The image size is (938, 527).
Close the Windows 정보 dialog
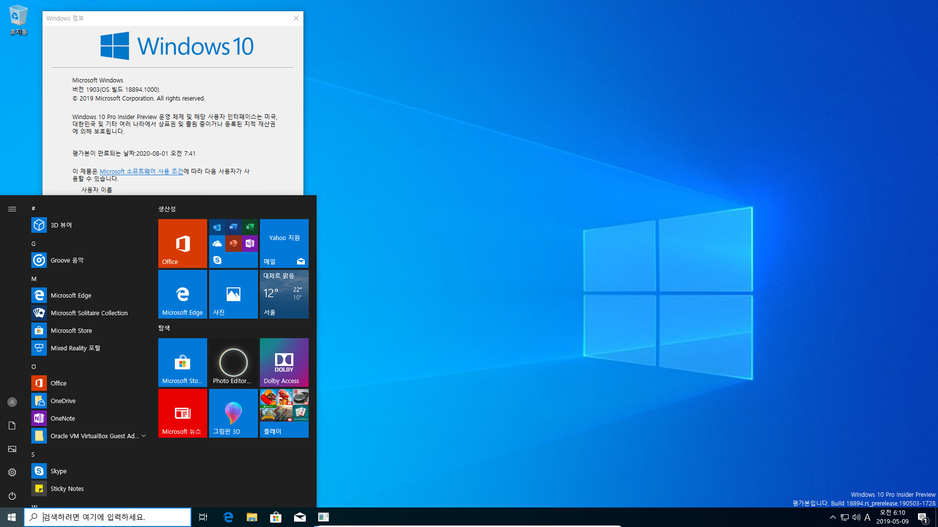tap(296, 18)
